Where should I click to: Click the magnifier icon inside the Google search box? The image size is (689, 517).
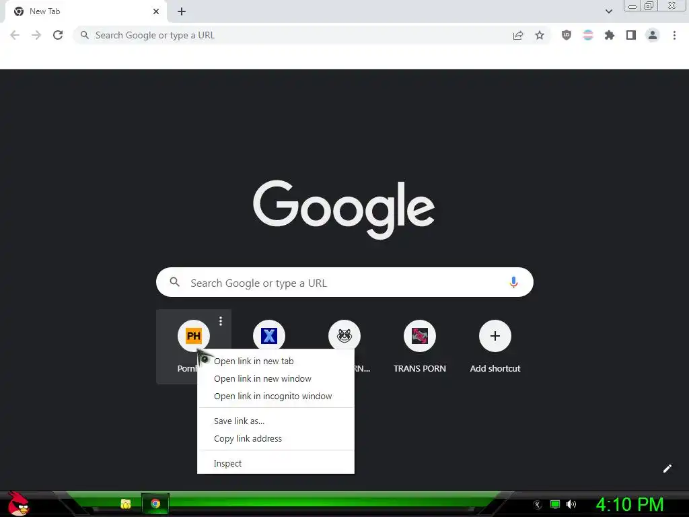(175, 282)
